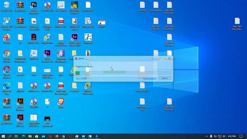
Task: Click the installer's green progress bar
Action: [x=123, y=73]
